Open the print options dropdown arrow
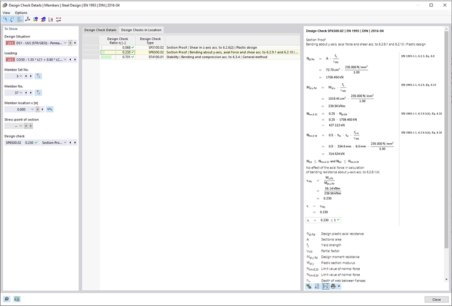Screen dimensions: 452x307 click(x=339, y=286)
